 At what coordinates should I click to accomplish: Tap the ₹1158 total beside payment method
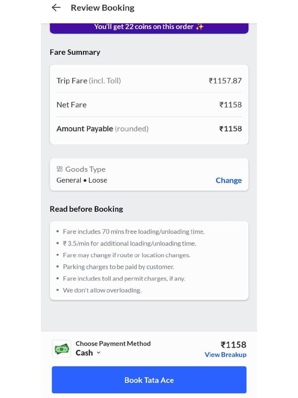click(233, 345)
